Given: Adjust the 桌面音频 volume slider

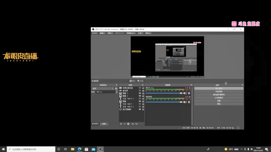Looking at the screenshot, I should click(x=164, y=102).
